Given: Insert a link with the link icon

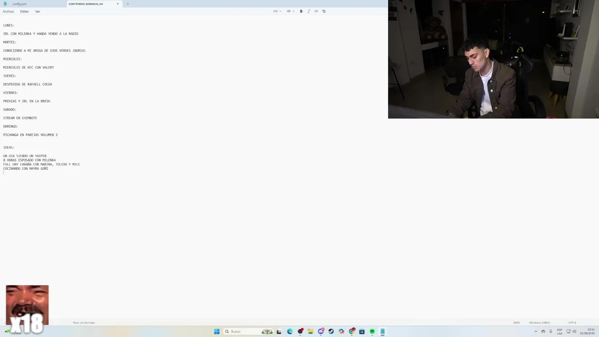Looking at the screenshot, I should (x=316, y=11).
